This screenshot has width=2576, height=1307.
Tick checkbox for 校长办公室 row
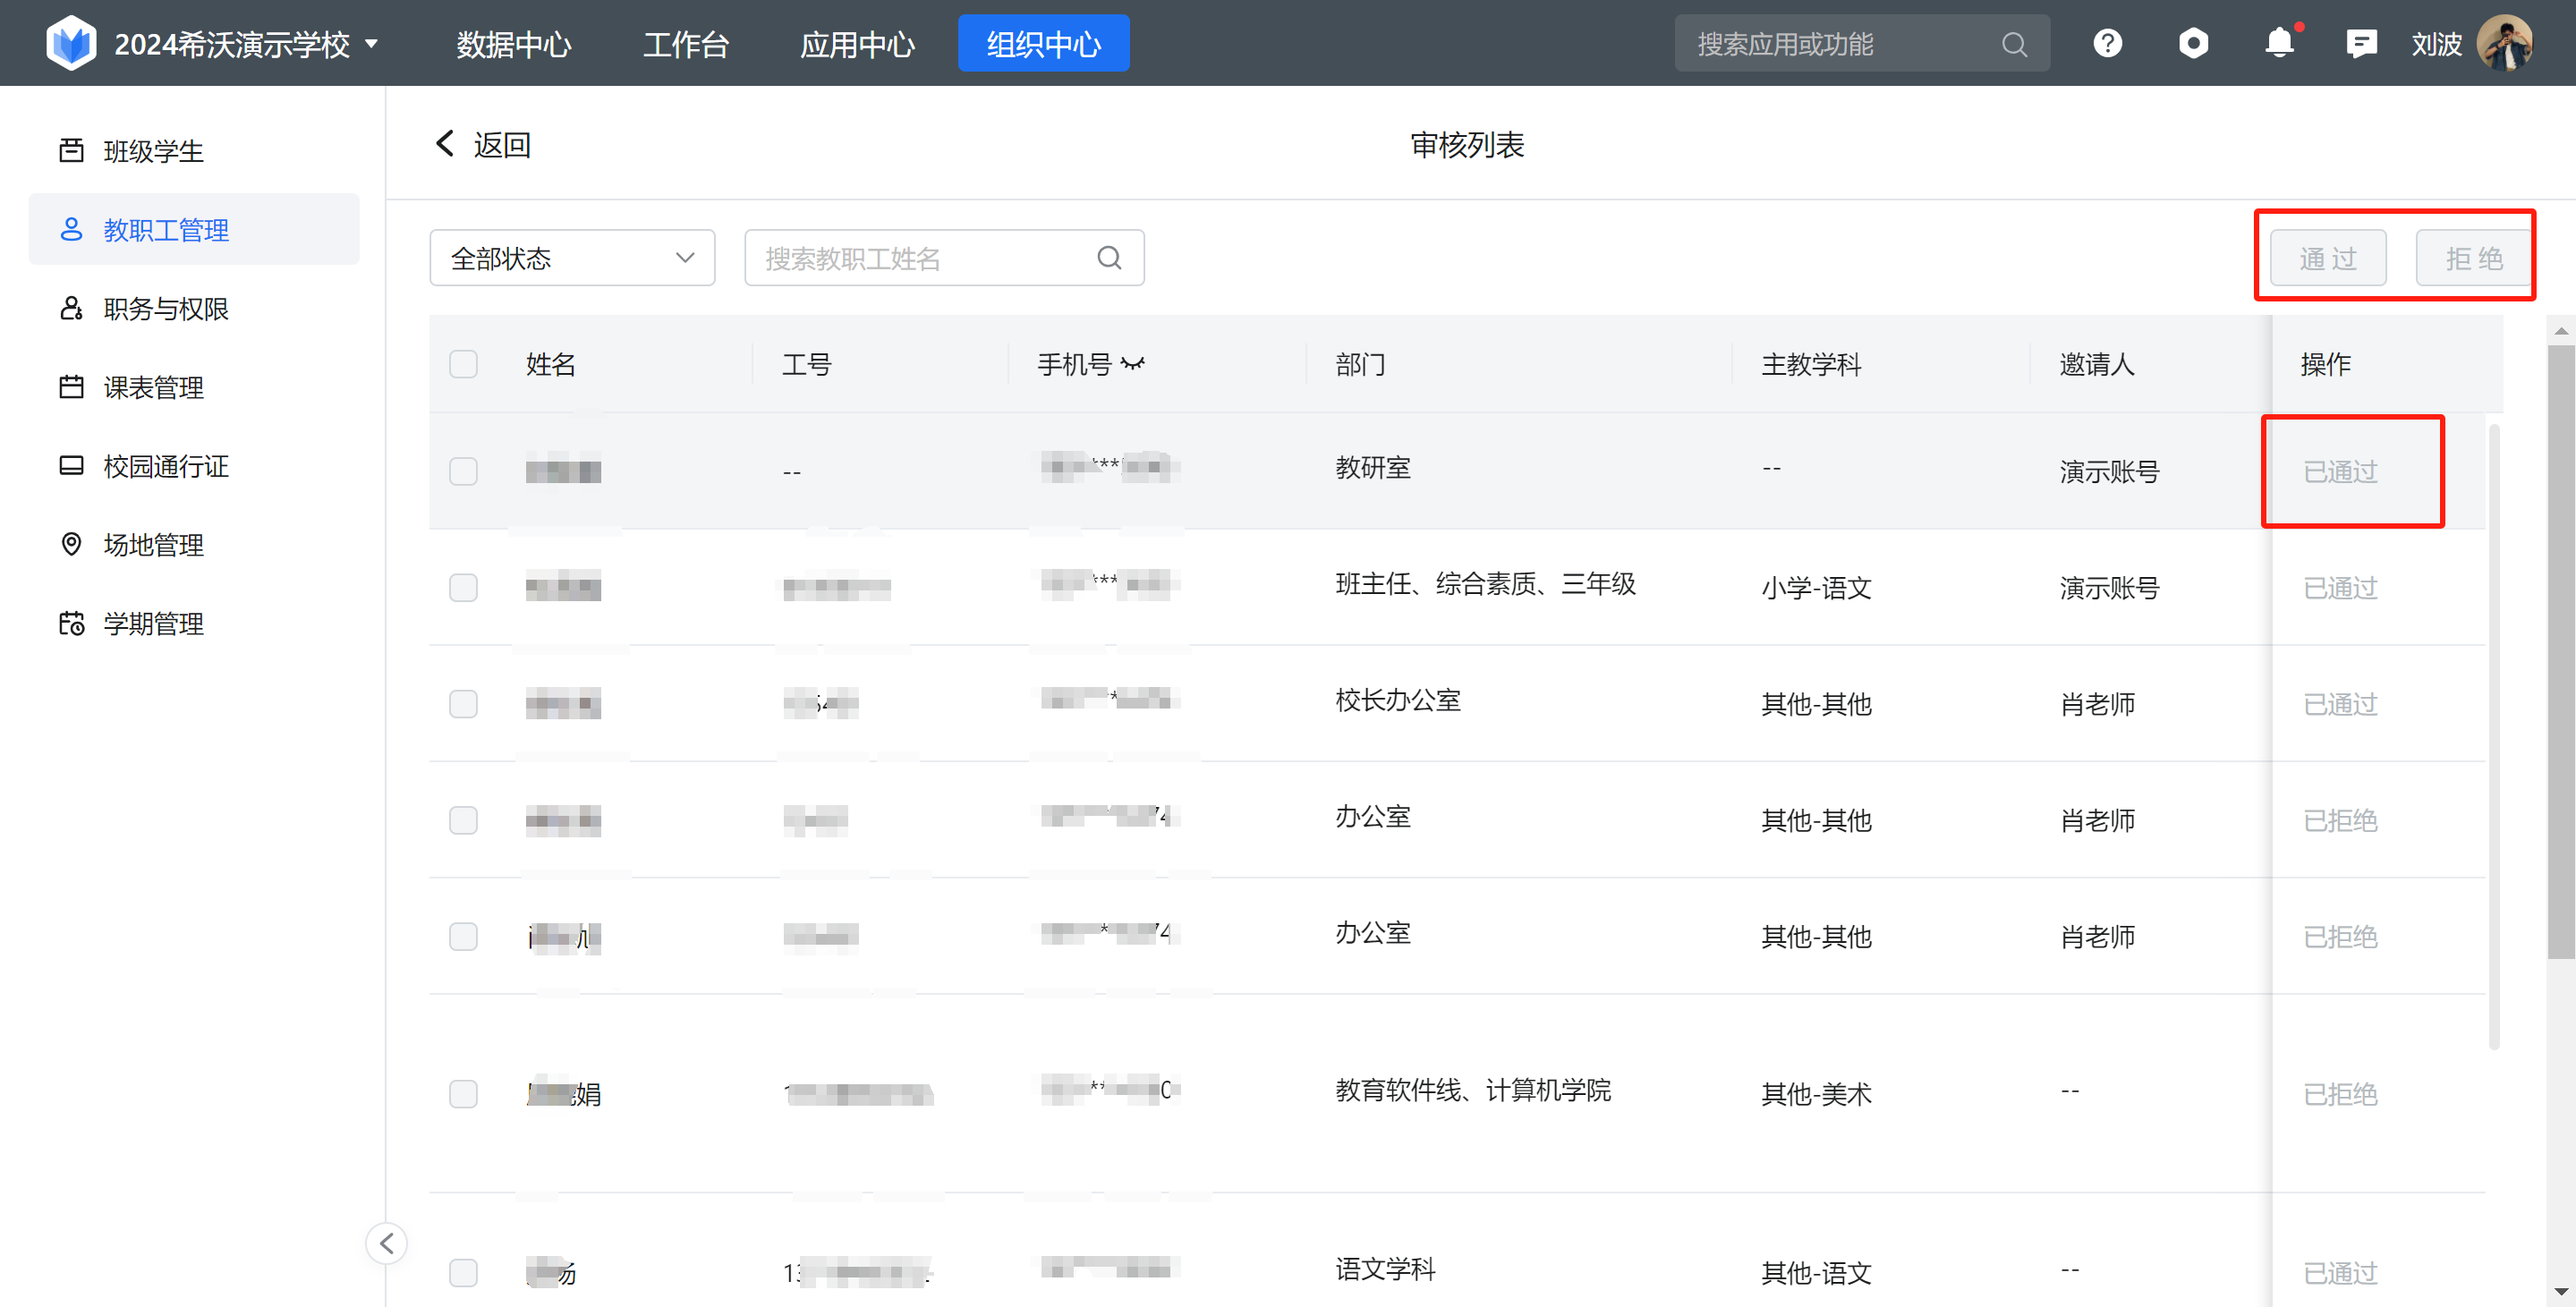coord(463,704)
